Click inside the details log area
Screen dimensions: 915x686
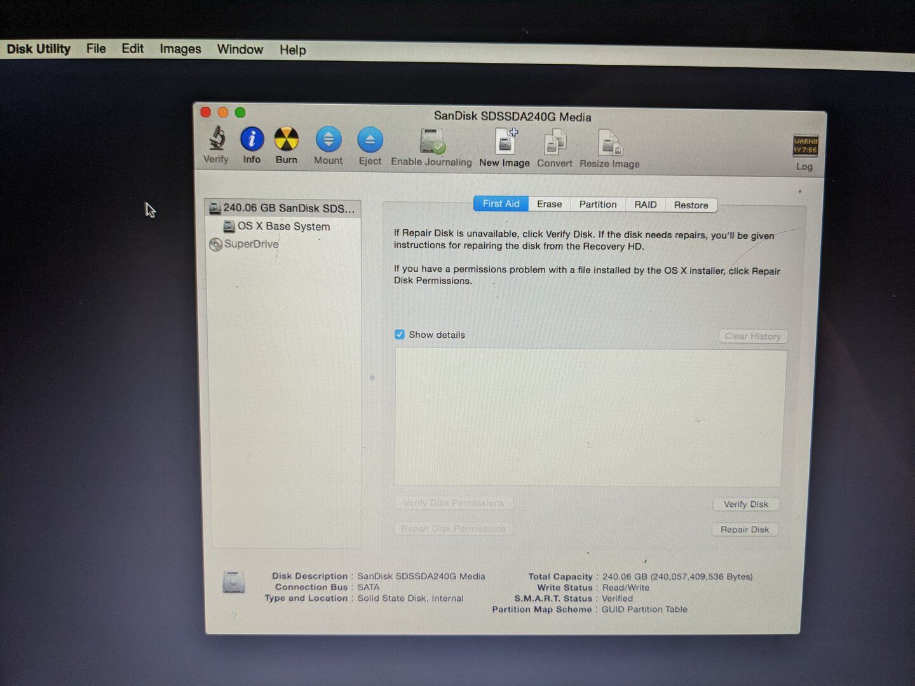pyautogui.click(x=590, y=417)
